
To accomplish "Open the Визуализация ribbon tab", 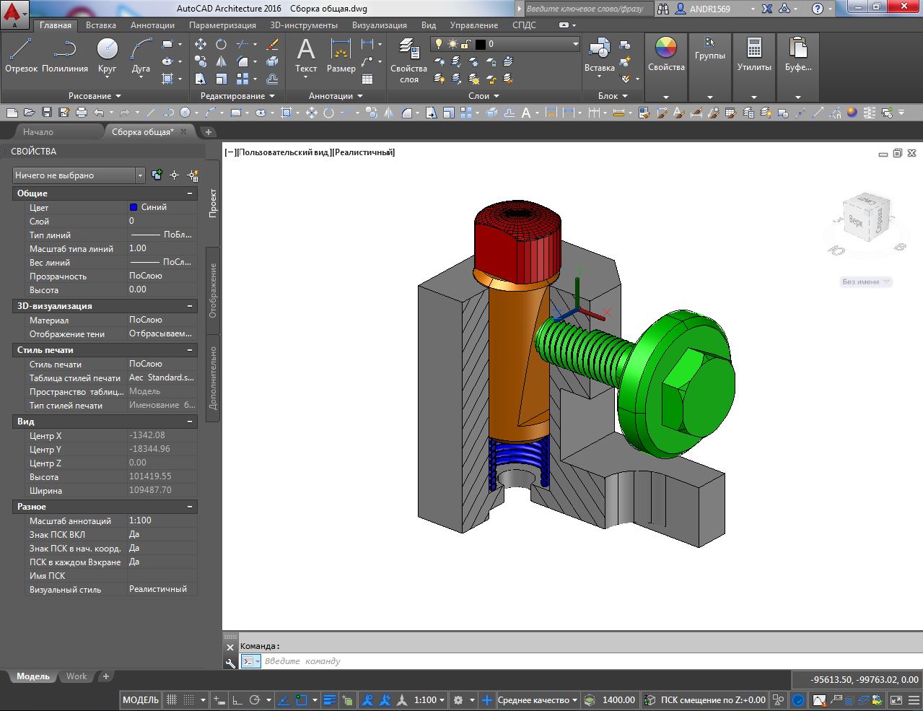I will pos(380,25).
